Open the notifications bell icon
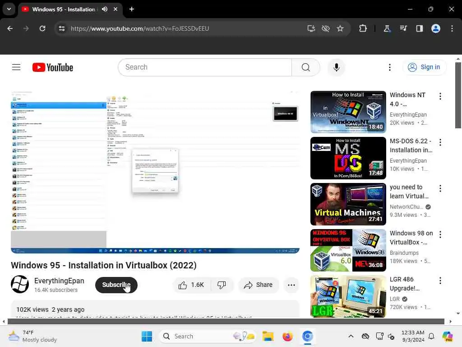Screen dimensions: 462x347 pos(431,336)
